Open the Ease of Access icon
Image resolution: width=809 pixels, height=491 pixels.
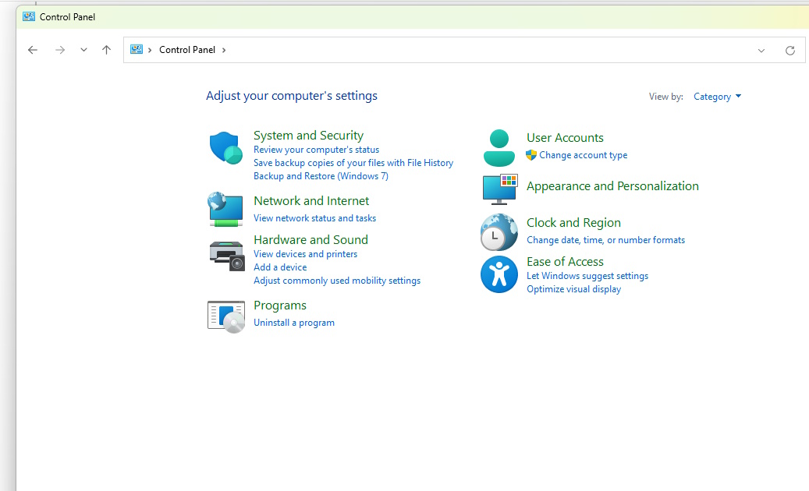(x=499, y=274)
